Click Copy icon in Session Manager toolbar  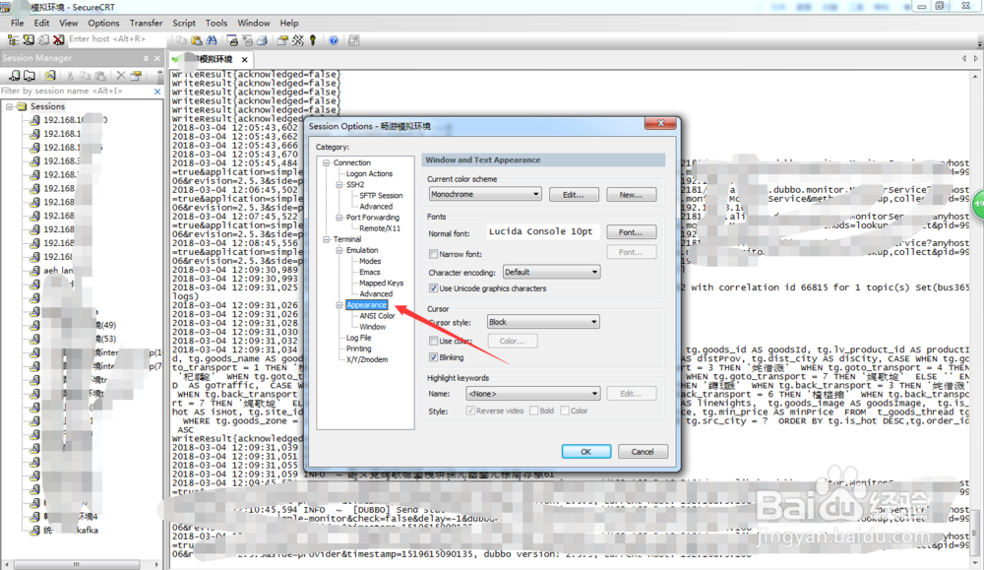click(x=85, y=76)
